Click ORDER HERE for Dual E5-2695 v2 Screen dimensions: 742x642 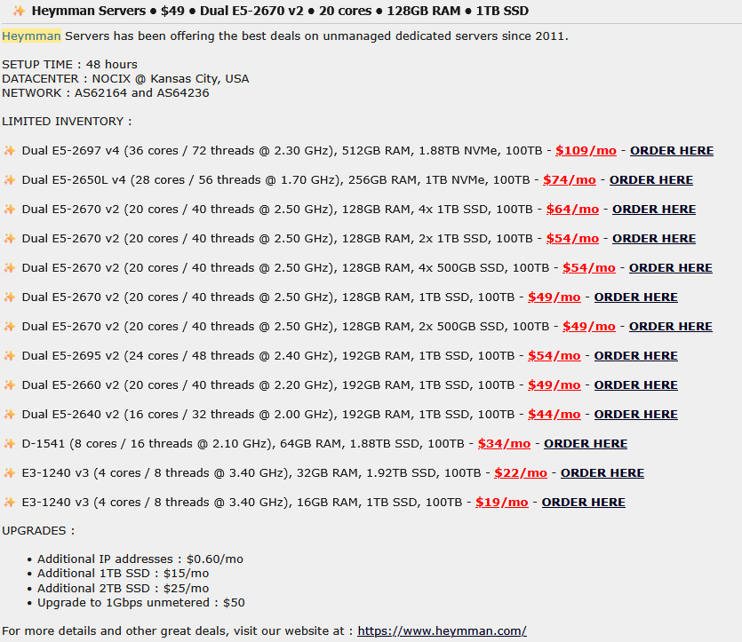pyautogui.click(x=636, y=356)
